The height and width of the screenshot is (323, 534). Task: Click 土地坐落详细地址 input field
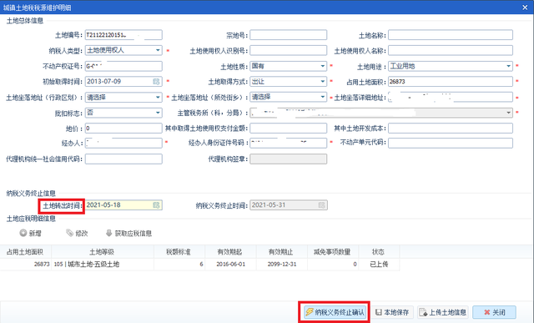point(451,98)
